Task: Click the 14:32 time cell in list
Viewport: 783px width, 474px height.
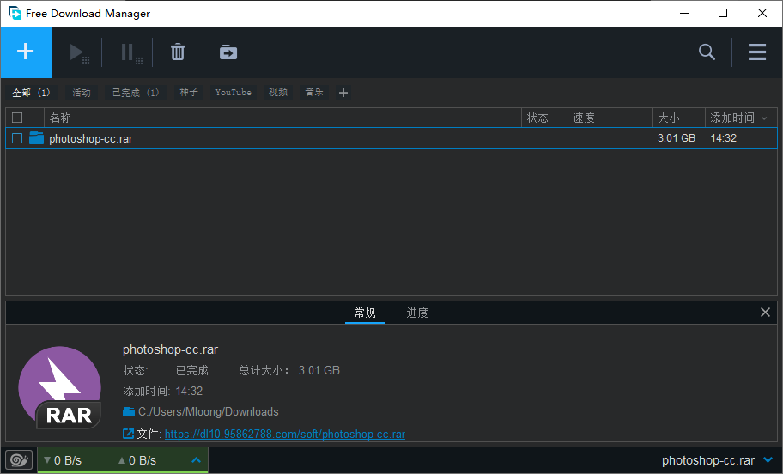Action: coord(724,138)
